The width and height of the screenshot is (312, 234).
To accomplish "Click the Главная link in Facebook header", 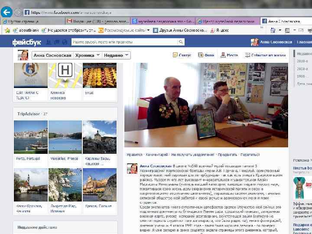I will click(x=304, y=42).
